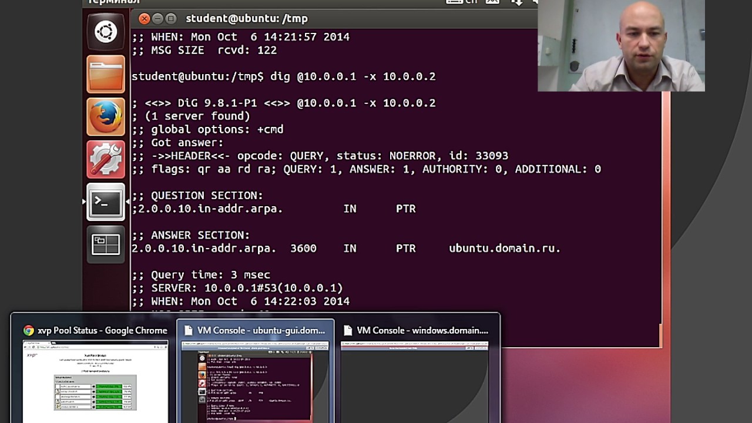The height and width of the screenshot is (423, 752).
Task: Click the ';; Got answer:' line
Action: pyautogui.click(x=177, y=143)
